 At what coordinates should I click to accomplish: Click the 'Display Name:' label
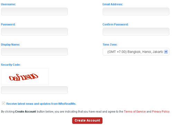10,45
